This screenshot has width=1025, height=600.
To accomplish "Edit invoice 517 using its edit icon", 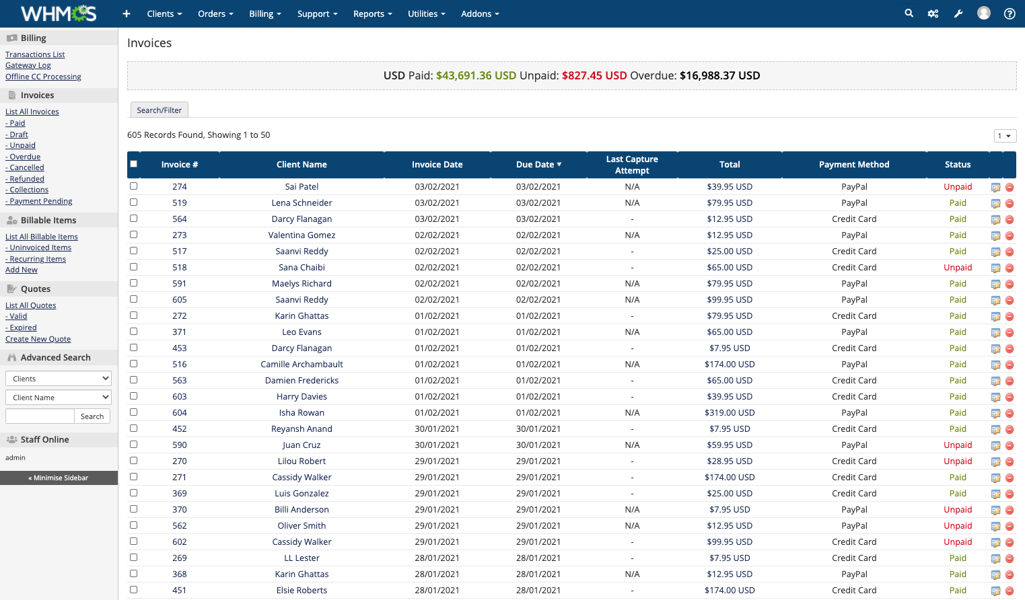I will [x=996, y=252].
